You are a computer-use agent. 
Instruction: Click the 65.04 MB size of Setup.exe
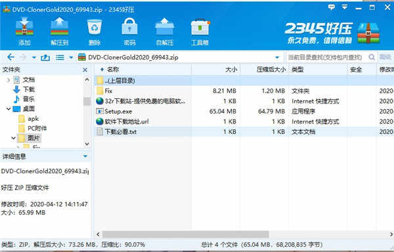(x=223, y=111)
